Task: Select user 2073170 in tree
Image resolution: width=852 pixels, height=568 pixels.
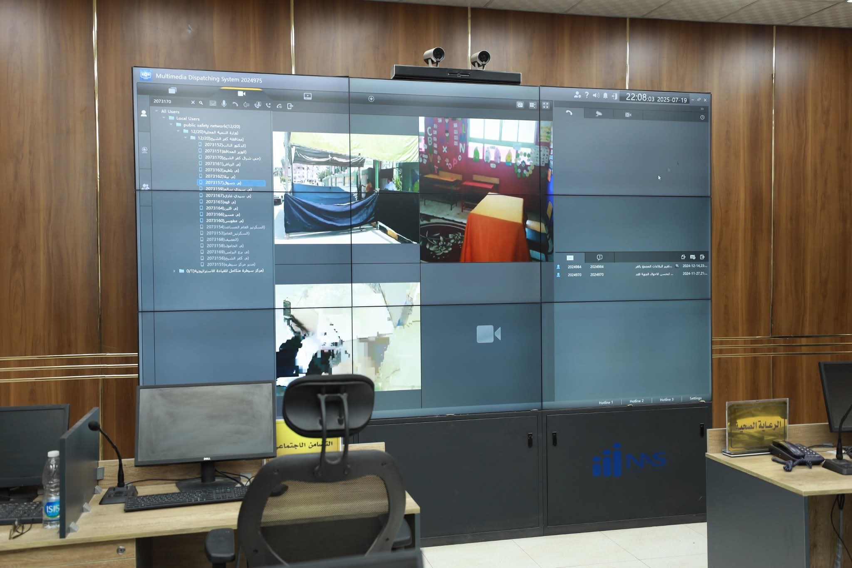Action: pyautogui.click(x=230, y=158)
